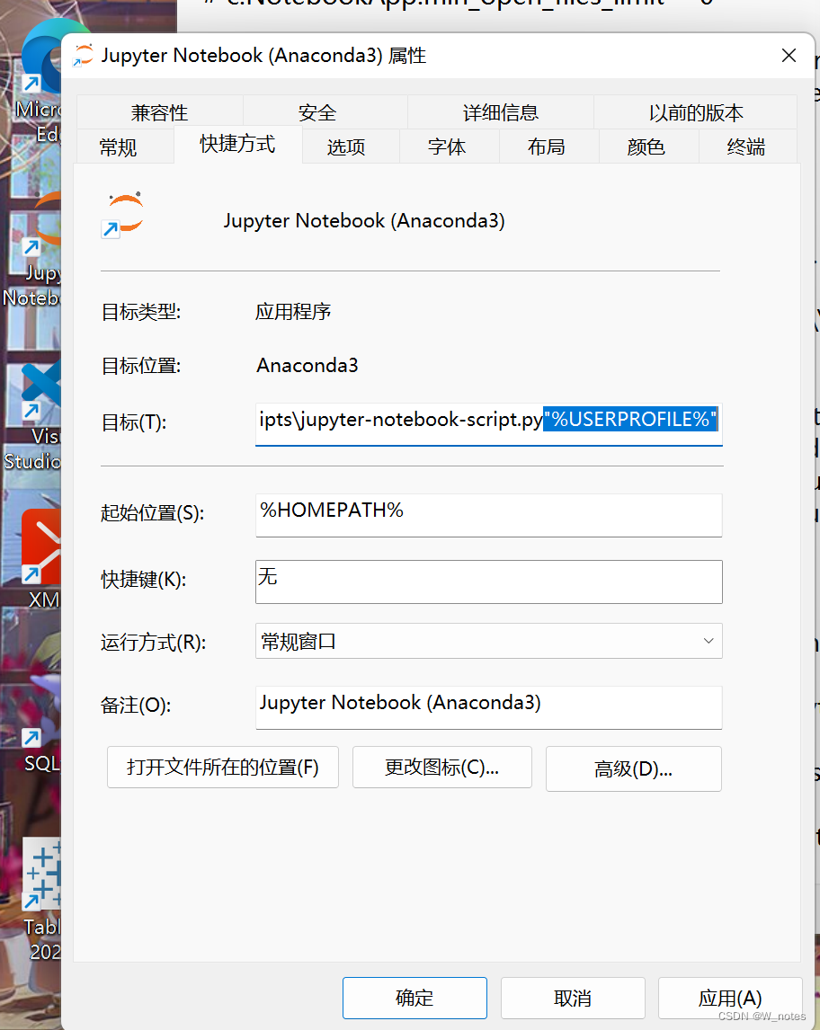
Task: Open the 兼容性 tab
Action: pyautogui.click(x=159, y=112)
